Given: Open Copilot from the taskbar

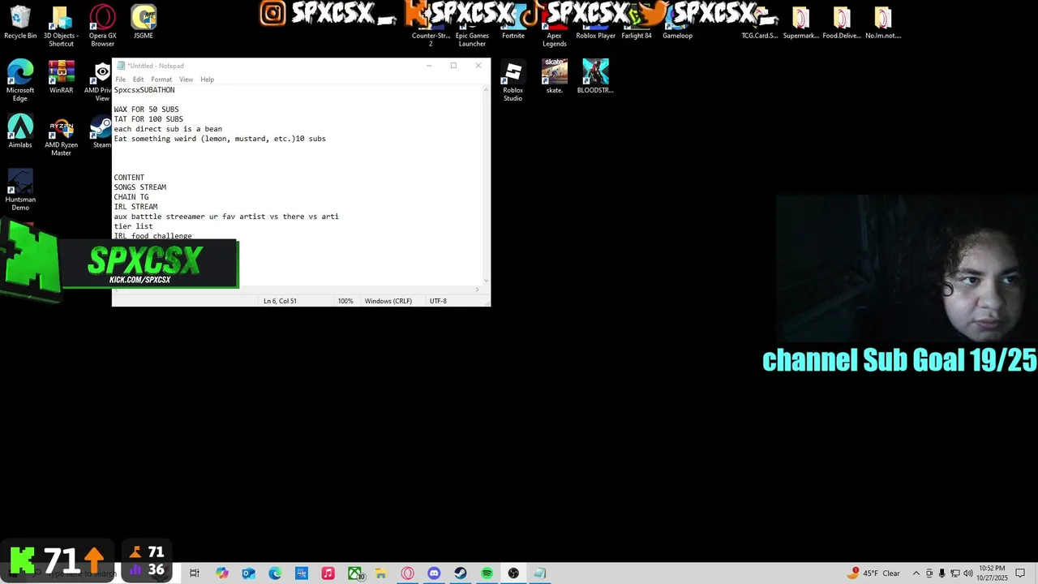Looking at the screenshot, I should pyautogui.click(x=222, y=573).
